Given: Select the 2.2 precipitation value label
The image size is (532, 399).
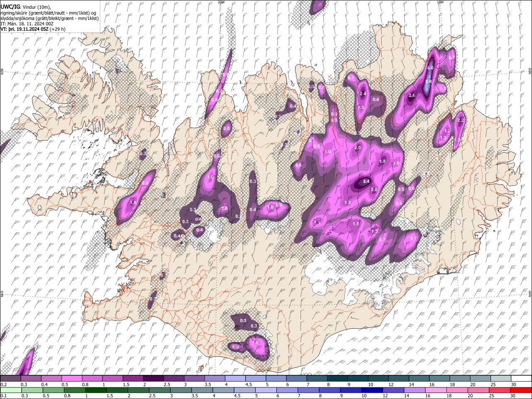Looking at the screenshot, I should pos(460,120).
